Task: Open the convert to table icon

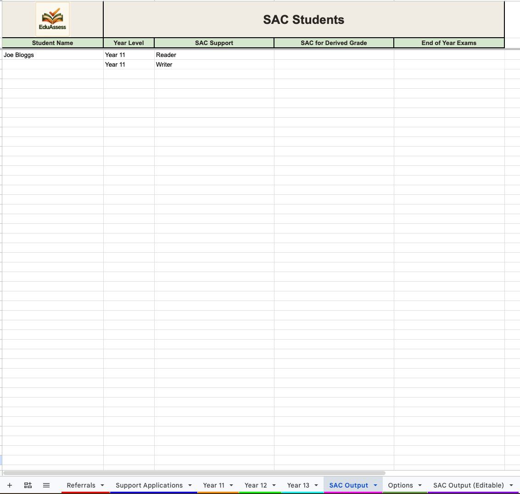Action: 28,485
